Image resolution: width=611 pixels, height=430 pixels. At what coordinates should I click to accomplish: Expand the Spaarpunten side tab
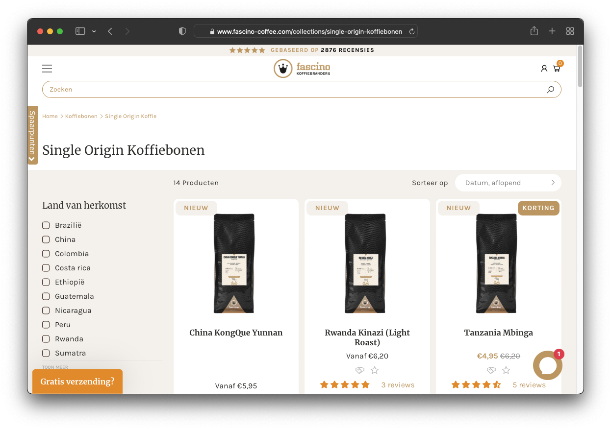pyautogui.click(x=32, y=135)
